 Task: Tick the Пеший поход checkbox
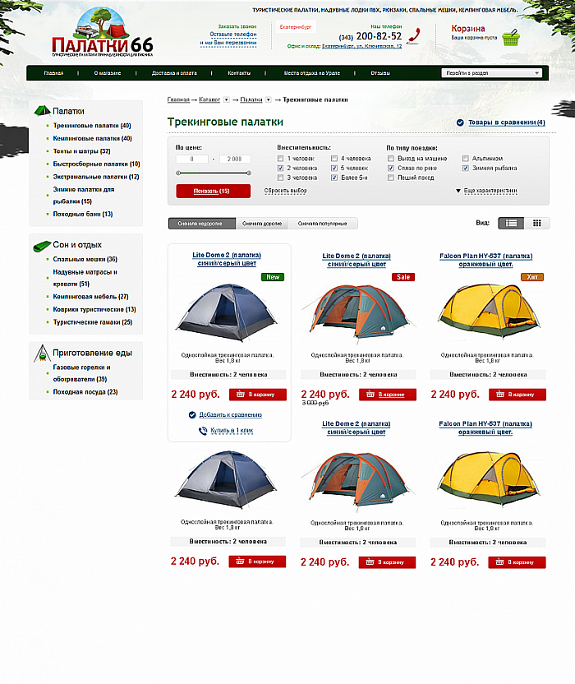tap(391, 178)
